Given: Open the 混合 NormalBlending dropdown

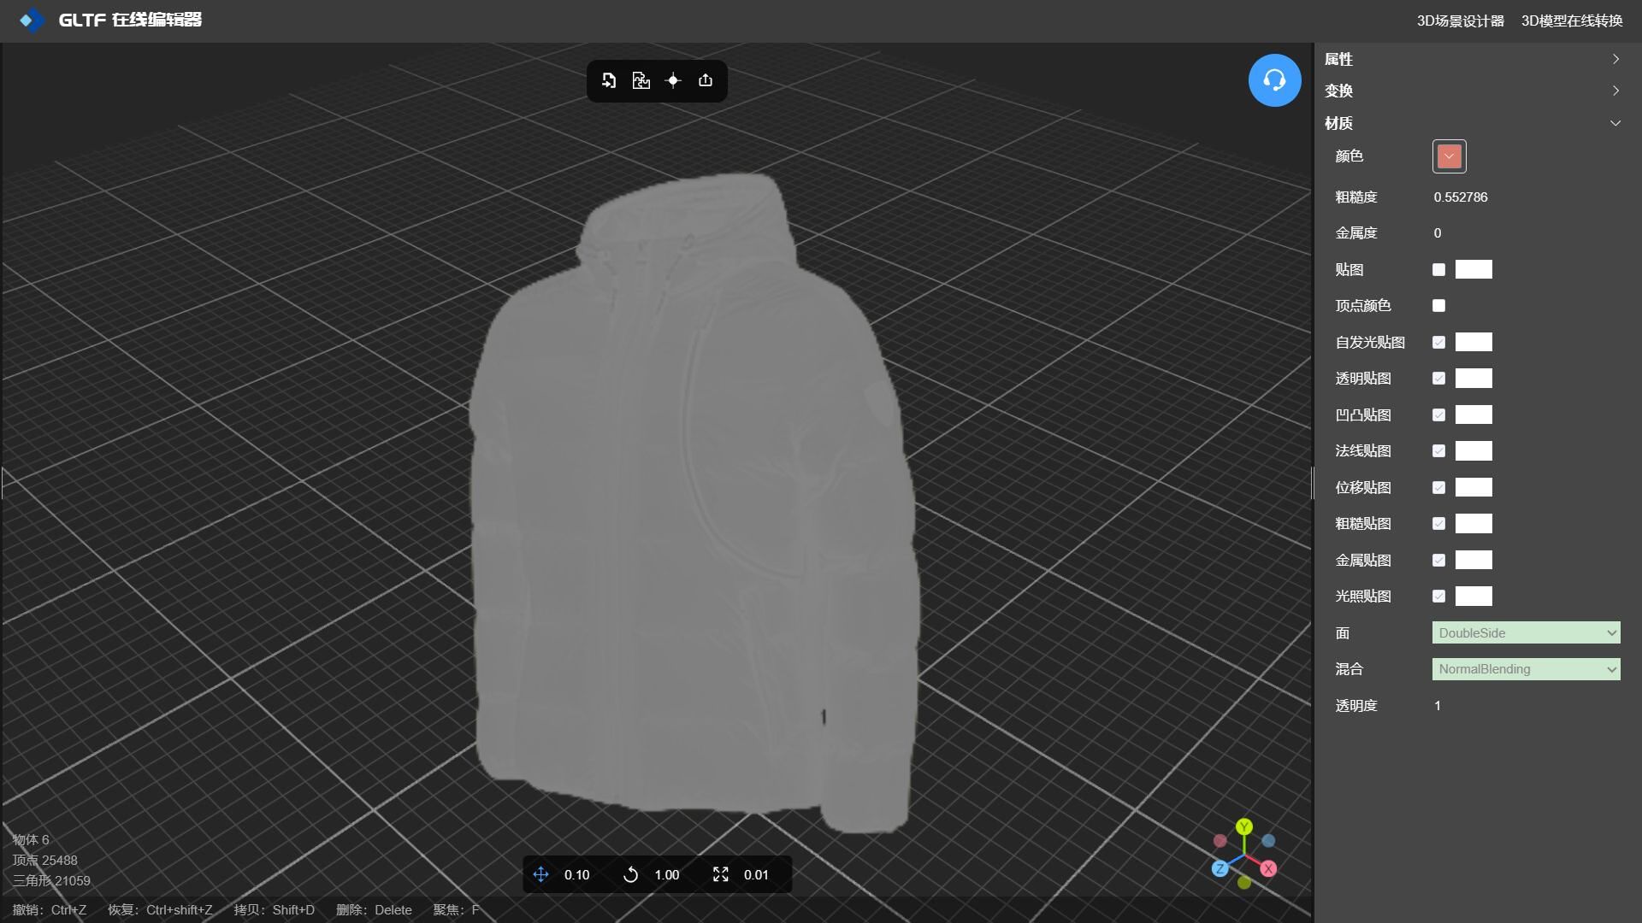Looking at the screenshot, I should (x=1526, y=669).
